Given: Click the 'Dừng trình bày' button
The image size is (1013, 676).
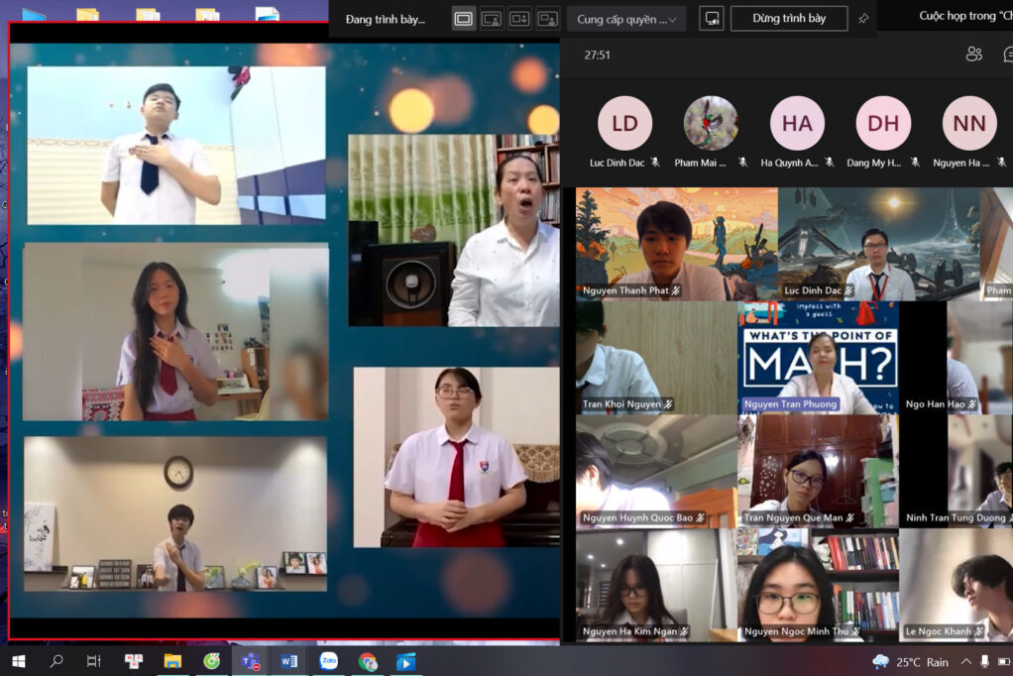Looking at the screenshot, I should 789,19.
